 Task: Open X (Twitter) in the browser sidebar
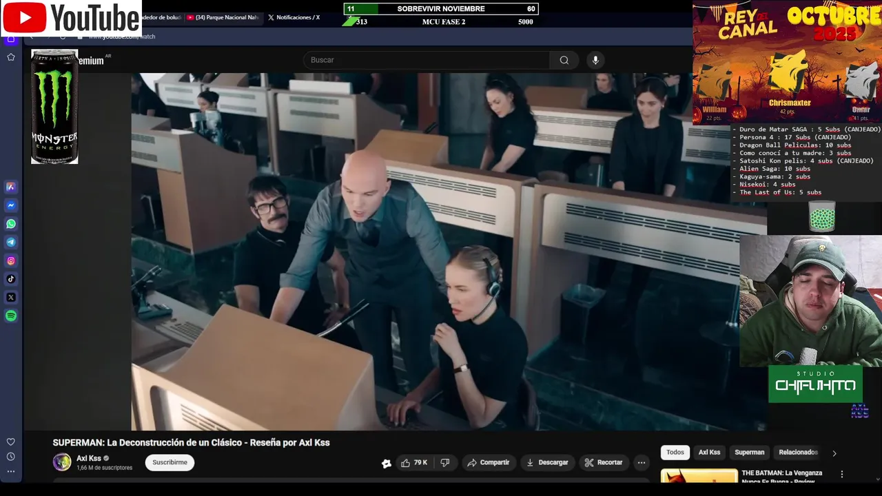click(x=11, y=298)
